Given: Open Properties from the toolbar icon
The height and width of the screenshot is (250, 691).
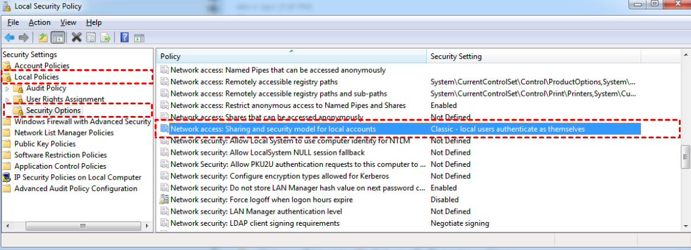Looking at the screenshot, I should tap(91, 38).
